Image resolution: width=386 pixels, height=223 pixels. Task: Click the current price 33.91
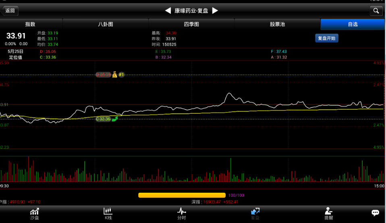[16, 36]
